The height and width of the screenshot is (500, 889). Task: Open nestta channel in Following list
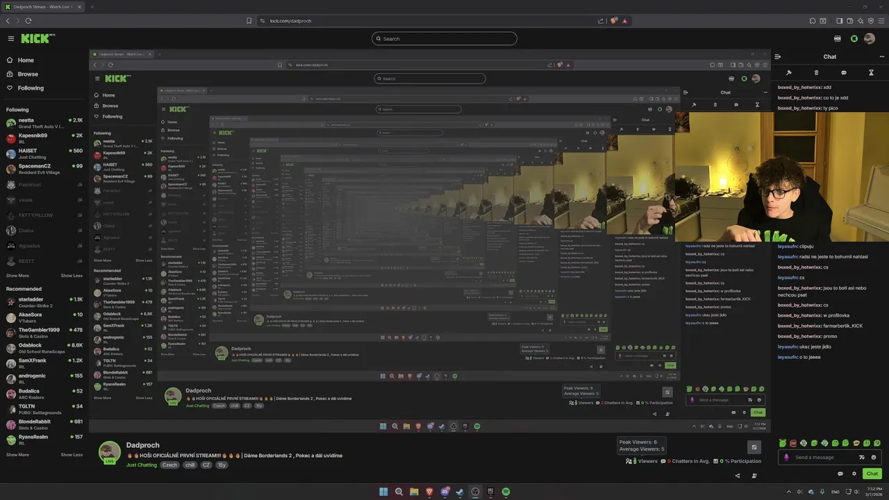(x=44, y=123)
